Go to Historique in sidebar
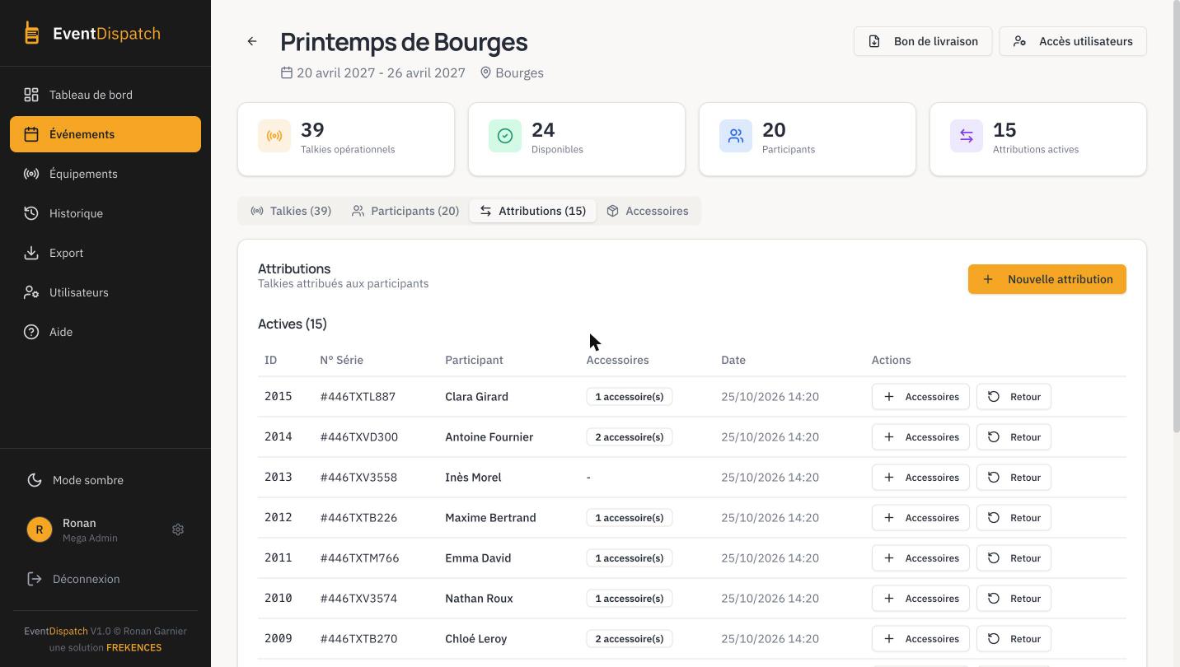Viewport: 1180px width, 667px height. pos(105,213)
